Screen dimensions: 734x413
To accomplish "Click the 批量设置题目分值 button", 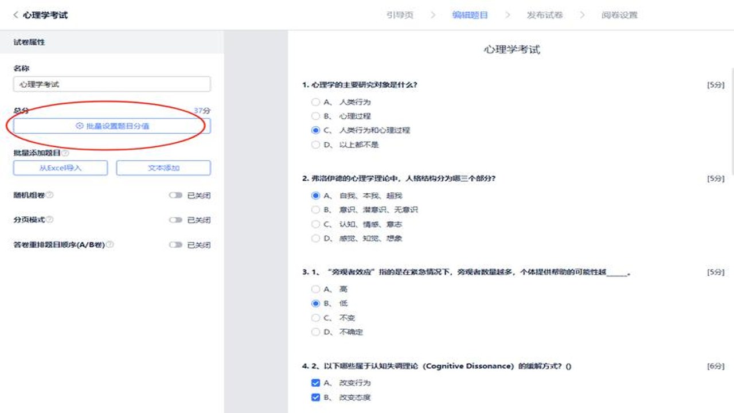I will click(x=112, y=126).
